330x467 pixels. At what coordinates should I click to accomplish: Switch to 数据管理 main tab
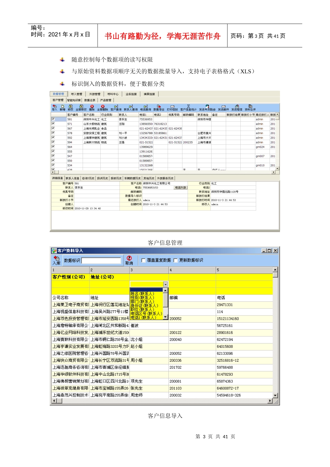tap(58, 94)
